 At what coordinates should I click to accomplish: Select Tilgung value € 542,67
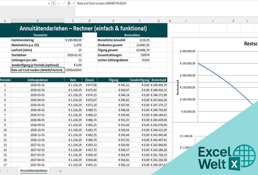coord(113,90)
